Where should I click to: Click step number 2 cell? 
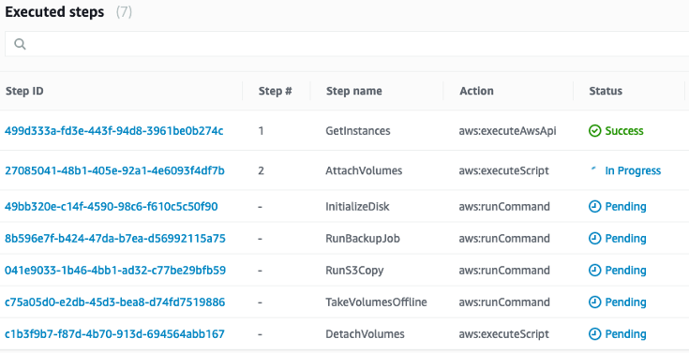click(261, 170)
